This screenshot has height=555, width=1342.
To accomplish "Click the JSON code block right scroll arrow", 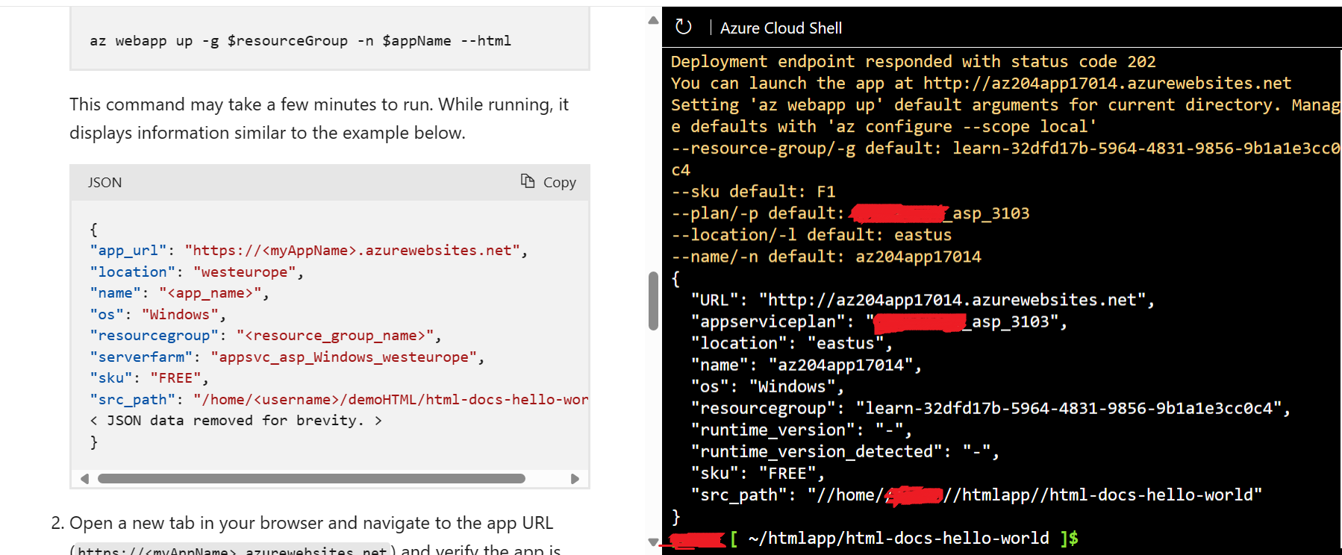I will (x=575, y=479).
